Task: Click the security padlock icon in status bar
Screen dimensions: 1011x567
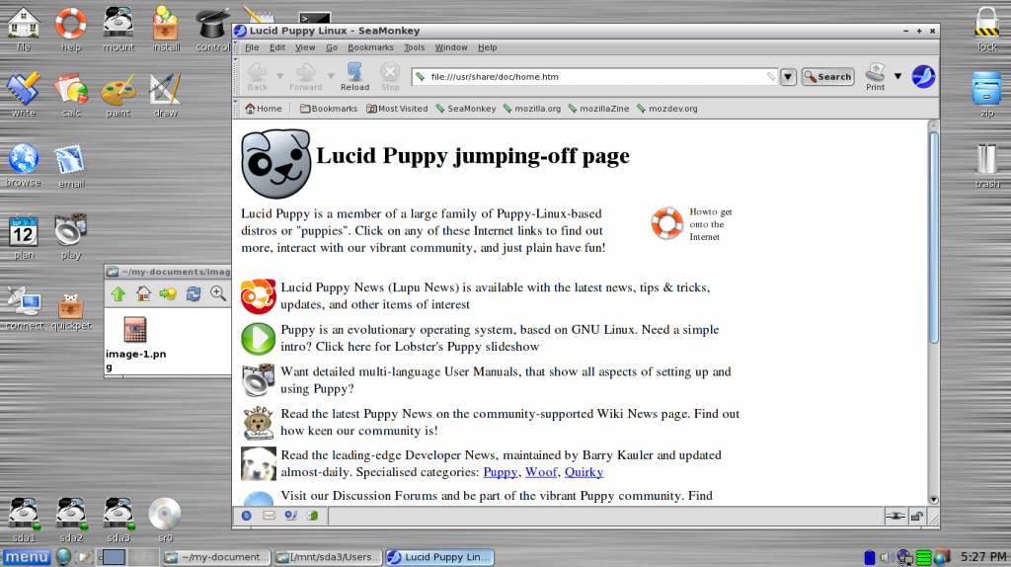Action: click(917, 516)
